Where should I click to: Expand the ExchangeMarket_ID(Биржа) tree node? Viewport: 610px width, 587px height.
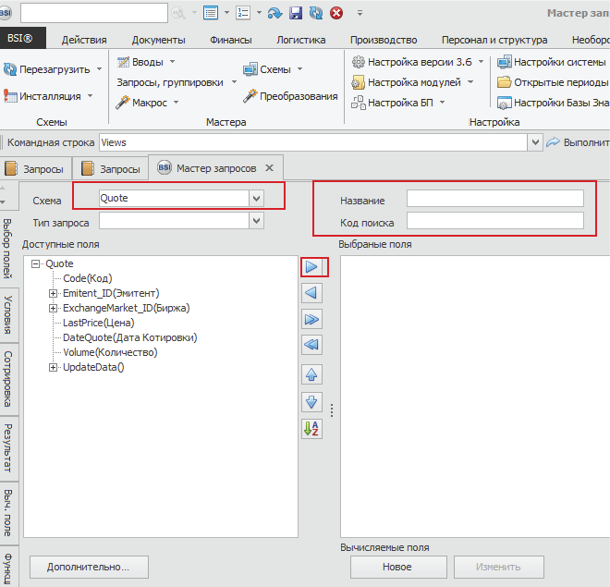click(54, 308)
